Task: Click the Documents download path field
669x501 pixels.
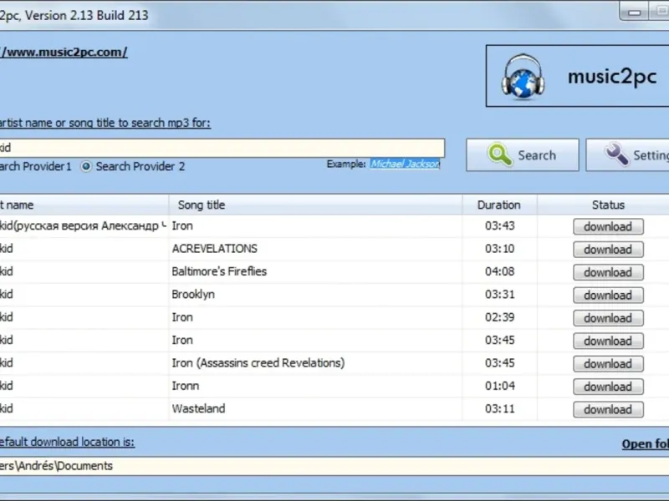Action: [x=334, y=466]
